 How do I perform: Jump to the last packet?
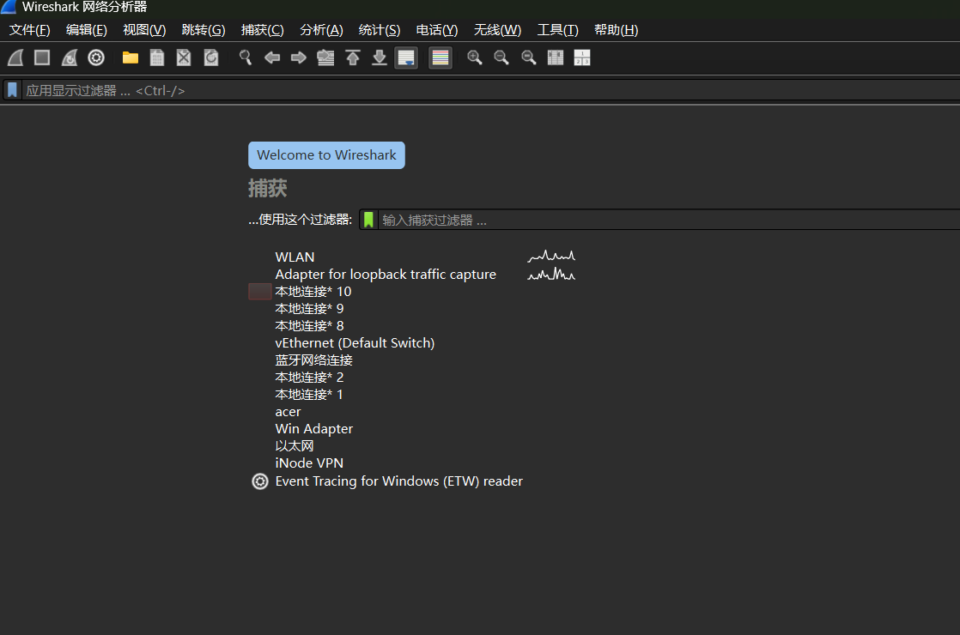pyautogui.click(x=380, y=57)
